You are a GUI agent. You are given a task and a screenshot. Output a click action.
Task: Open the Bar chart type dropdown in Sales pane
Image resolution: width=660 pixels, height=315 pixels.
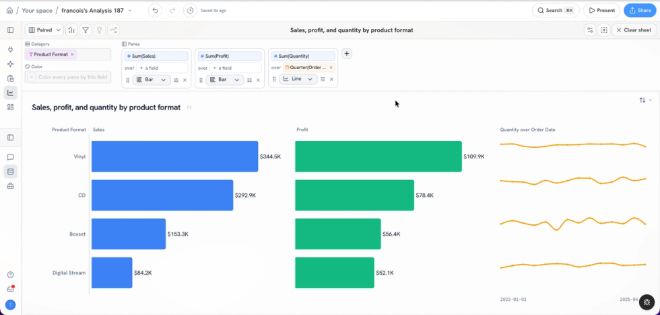(x=152, y=80)
